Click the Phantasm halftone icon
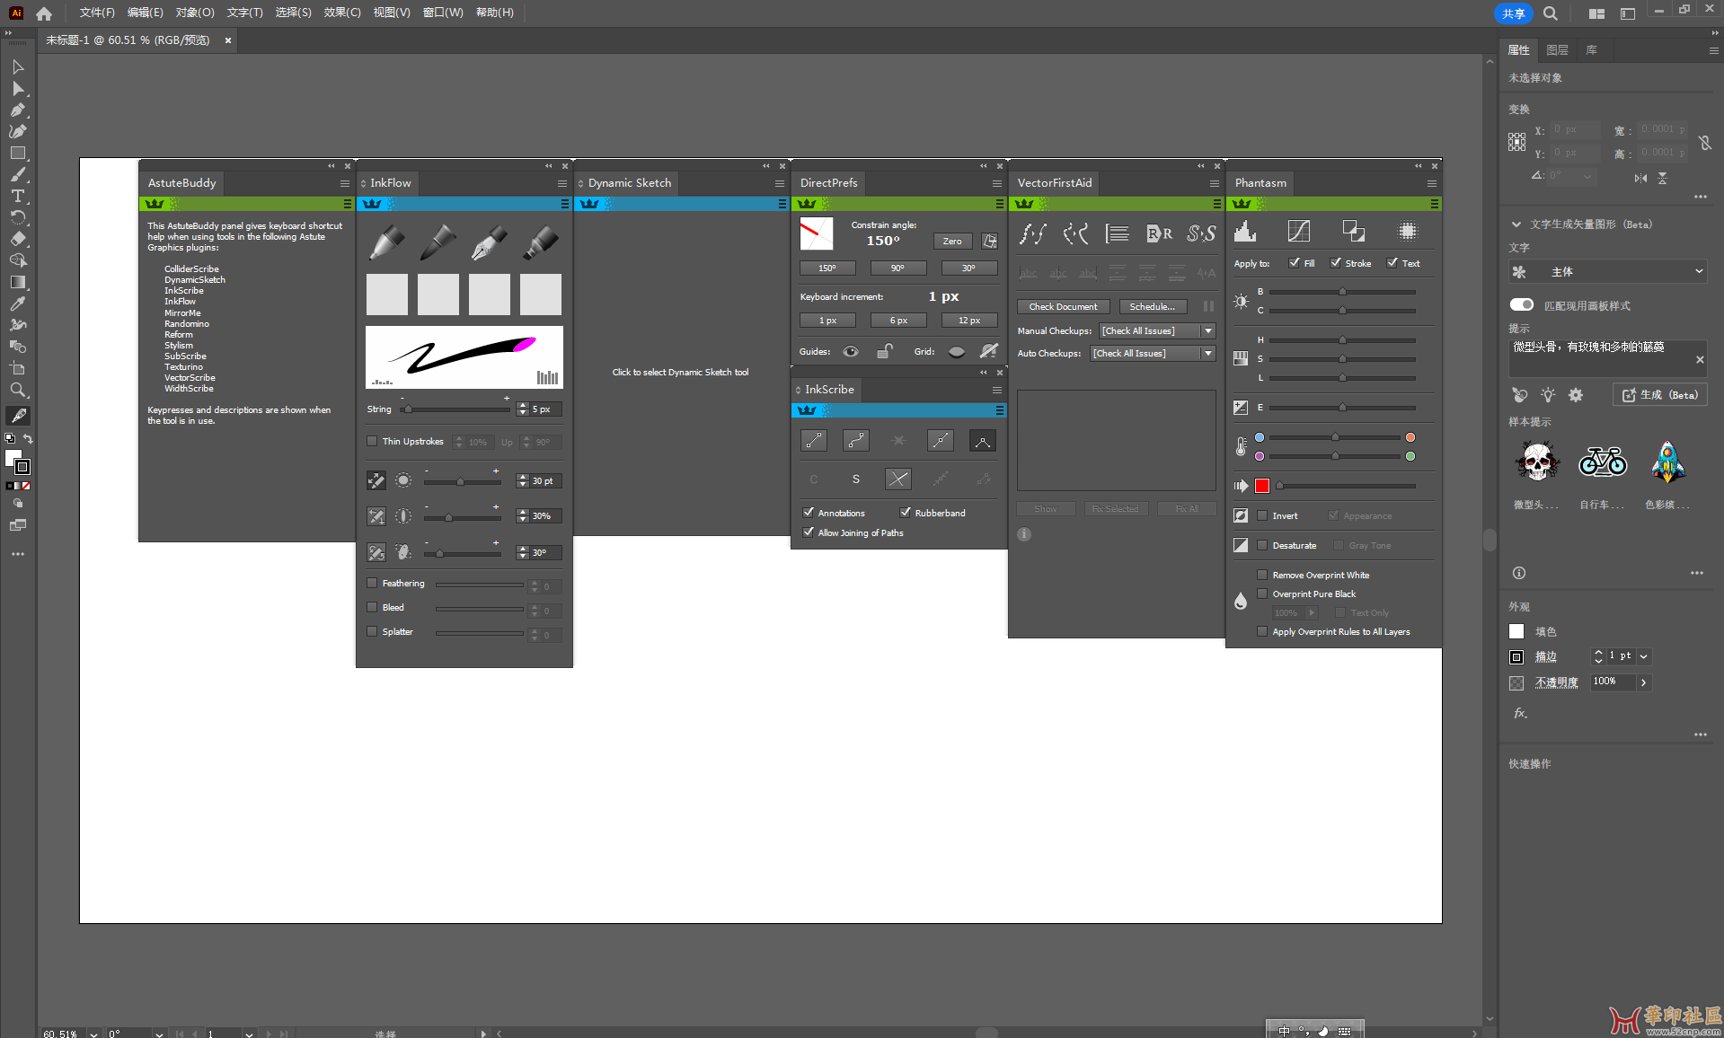 [x=1408, y=232]
